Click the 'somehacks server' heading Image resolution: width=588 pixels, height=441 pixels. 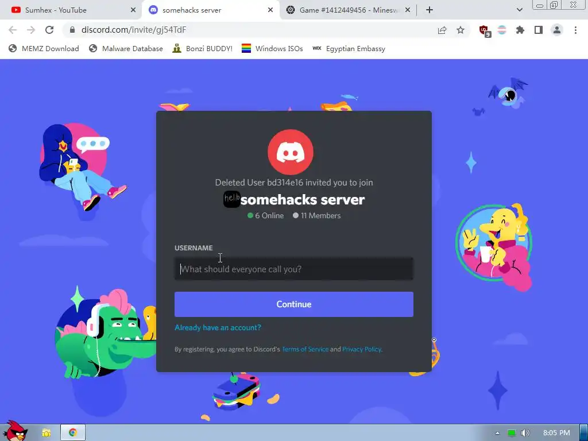(302, 199)
